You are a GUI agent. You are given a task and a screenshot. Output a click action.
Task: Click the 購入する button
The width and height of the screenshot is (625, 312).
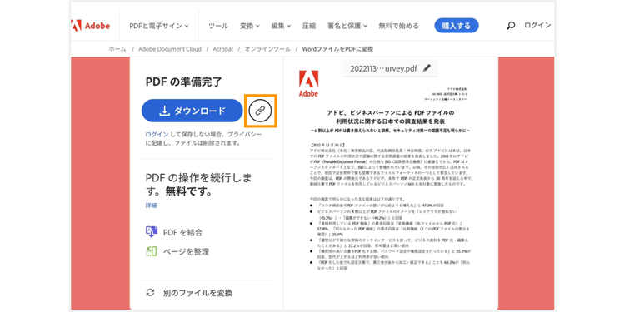(x=457, y=26)
